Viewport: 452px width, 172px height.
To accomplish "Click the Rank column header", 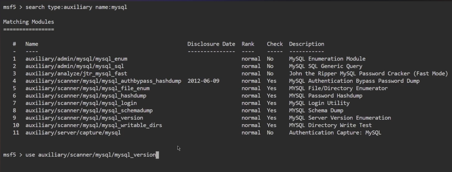I will 248,44.
